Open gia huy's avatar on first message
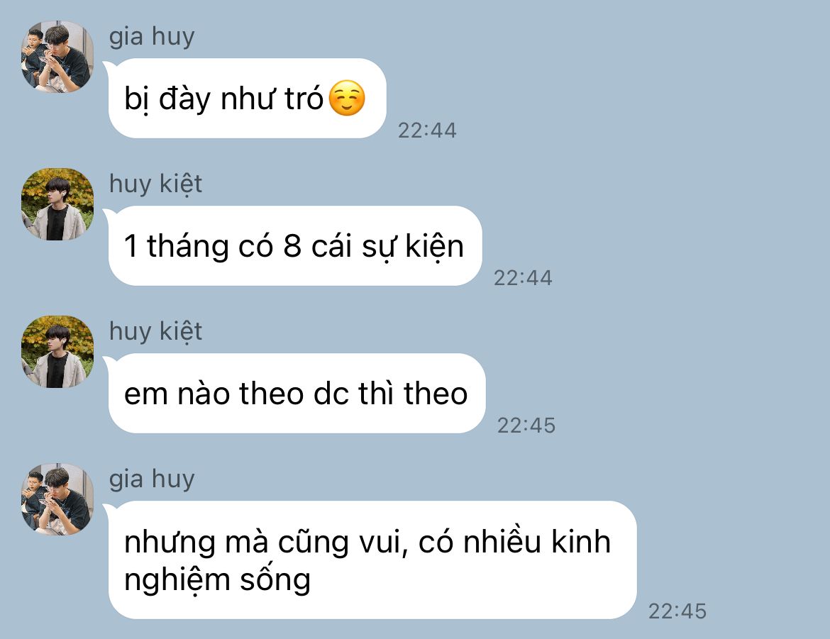The width and height of the screenshot is (830, 639). tap(57, 57)
